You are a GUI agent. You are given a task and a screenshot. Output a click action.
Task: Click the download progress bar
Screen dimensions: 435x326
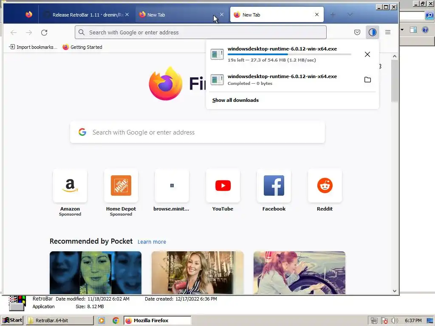click(289, 54)
